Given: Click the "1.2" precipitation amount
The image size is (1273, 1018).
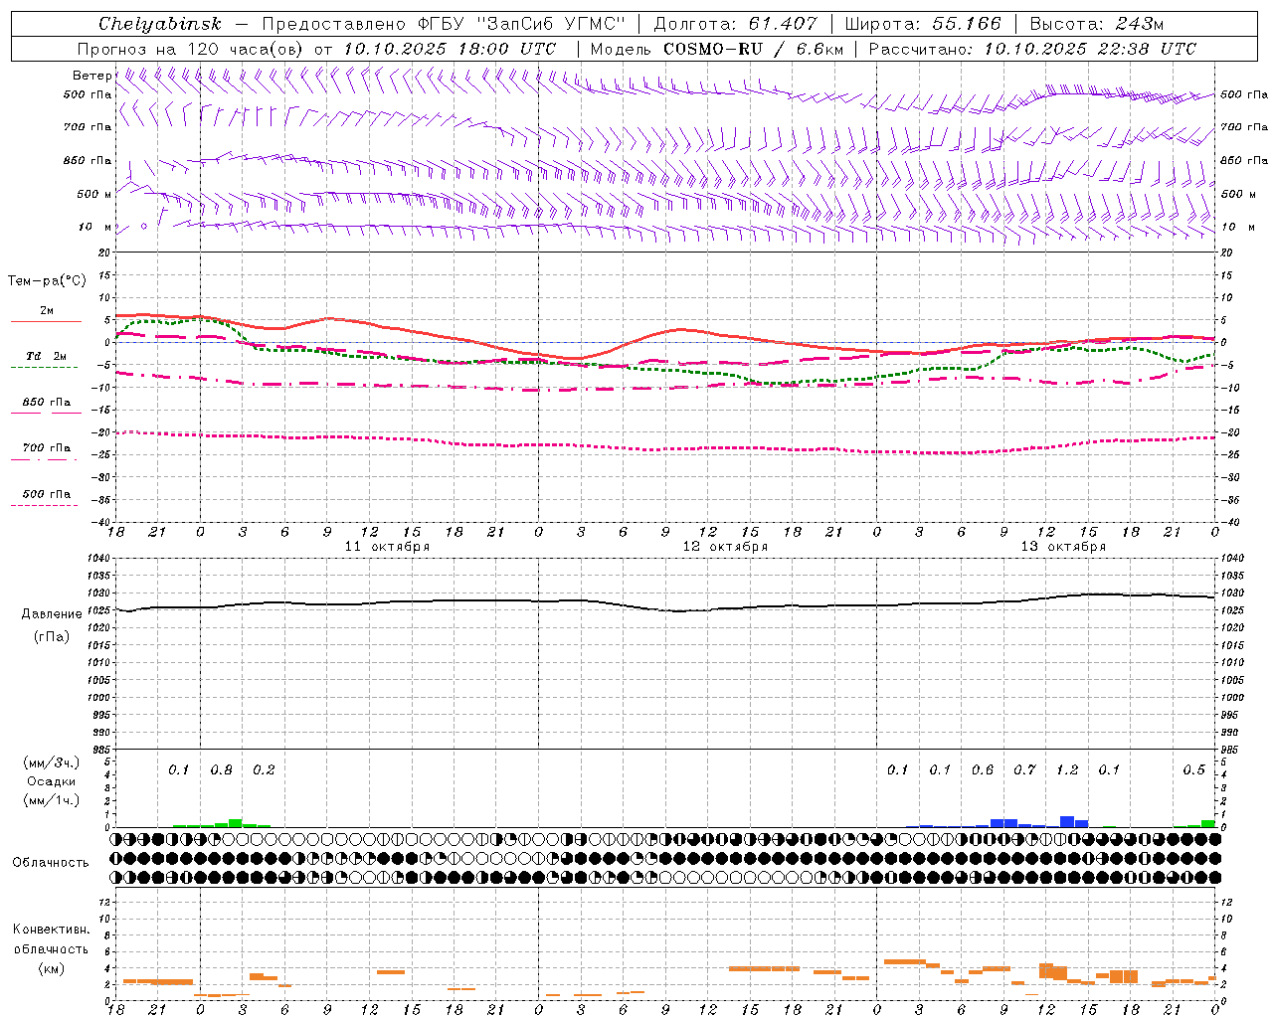Looking at the screenshot, I should (1067, 770).
